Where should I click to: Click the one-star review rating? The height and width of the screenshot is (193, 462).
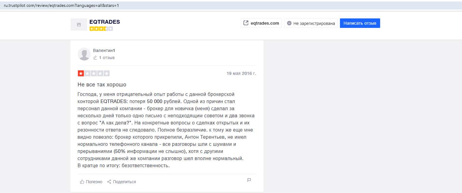[94, 73]
